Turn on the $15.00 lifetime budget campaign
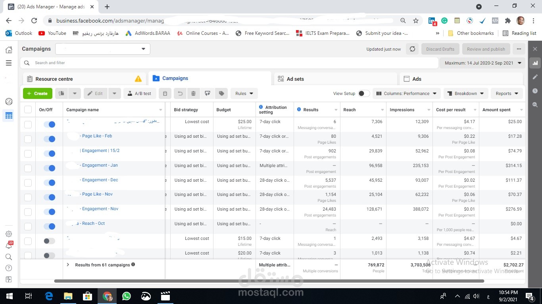The width and height of the screenshot is (542, 304). point(49,241)
